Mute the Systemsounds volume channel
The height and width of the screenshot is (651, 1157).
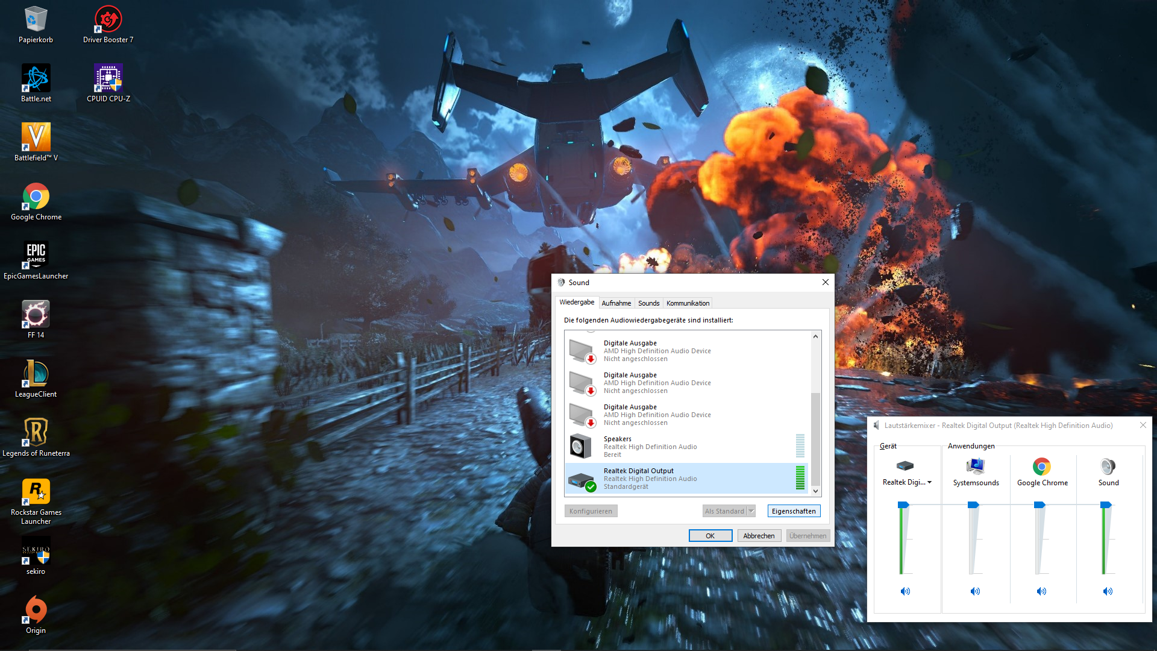click(x=975, y=591)
